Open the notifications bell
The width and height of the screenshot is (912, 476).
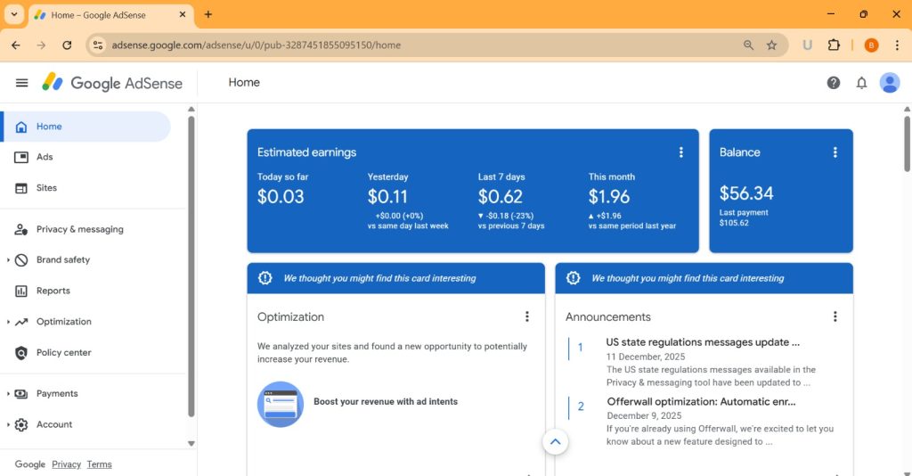[x=861, y=83]
